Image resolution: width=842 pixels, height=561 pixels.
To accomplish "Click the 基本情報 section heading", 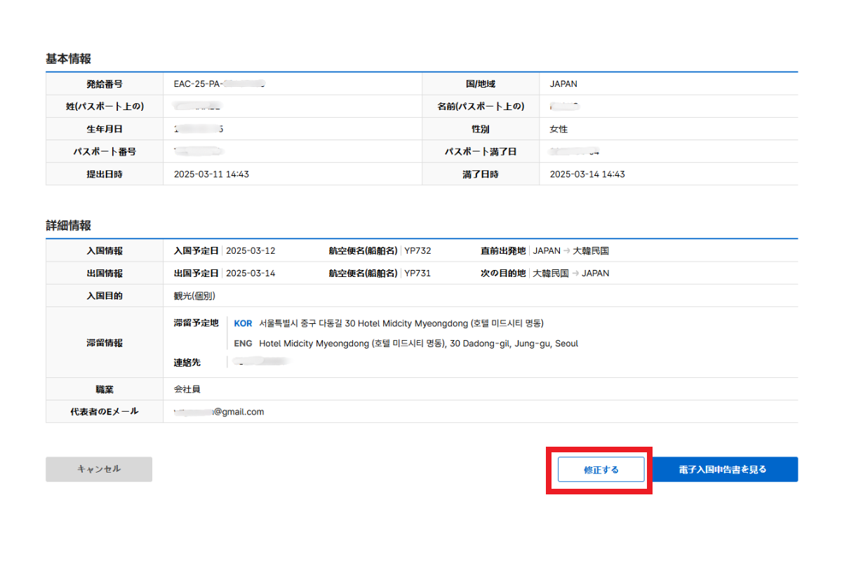I will point(68,59).
